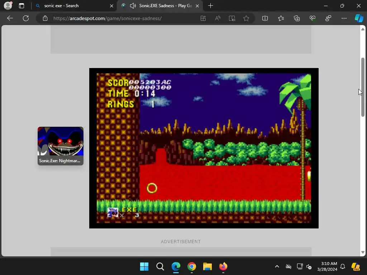The height and width of the screenshot is (275, 367).
Task: Open the Collections panel
Action: pyautogui.click(x=296, y=18)
